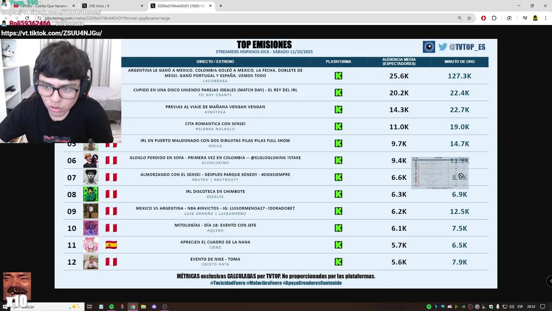Screen dimensions: 552x311
Task: Click the zoom magnifier icon in address bar
Action: pyautogui.click(x=460, y=18)
